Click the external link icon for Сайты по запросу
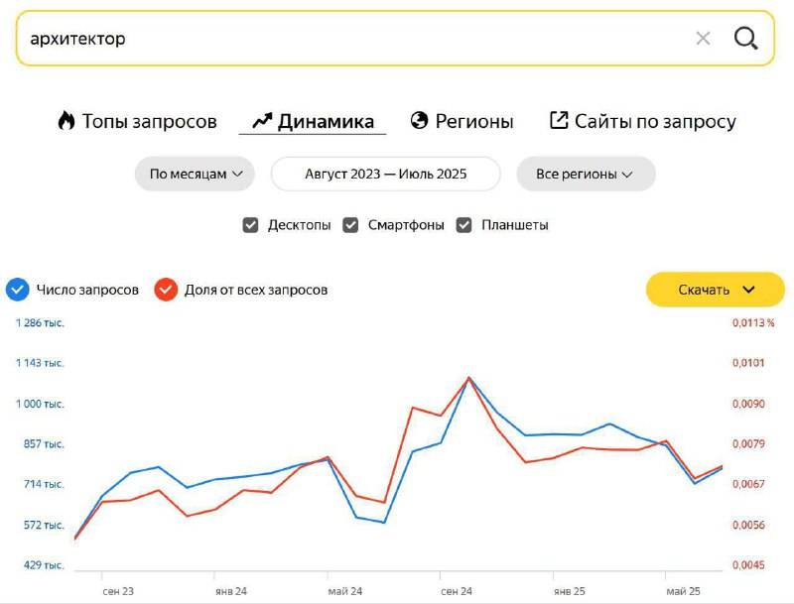794x604 pixels. click(x=559, y=121)
